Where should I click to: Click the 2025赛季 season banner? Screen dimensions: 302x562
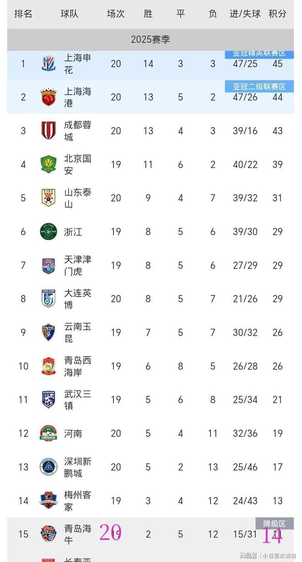tap(151, 40)
